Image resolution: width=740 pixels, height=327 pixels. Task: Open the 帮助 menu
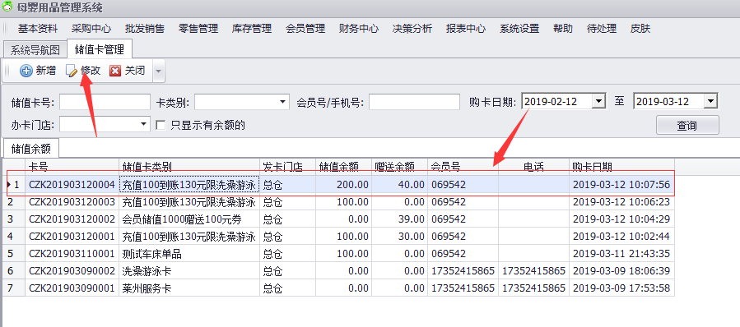coord(563,29)
